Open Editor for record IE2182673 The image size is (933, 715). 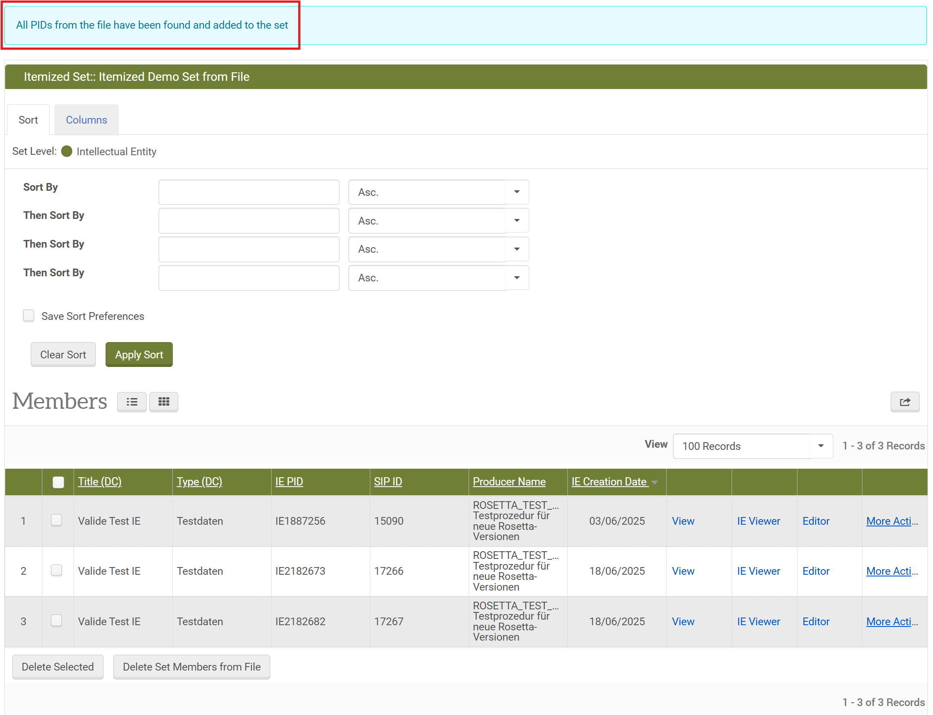815,571
